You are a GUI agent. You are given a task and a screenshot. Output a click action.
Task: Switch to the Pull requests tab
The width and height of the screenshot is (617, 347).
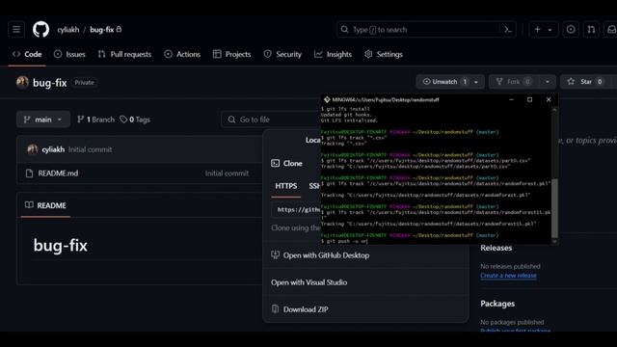(124, 54)
